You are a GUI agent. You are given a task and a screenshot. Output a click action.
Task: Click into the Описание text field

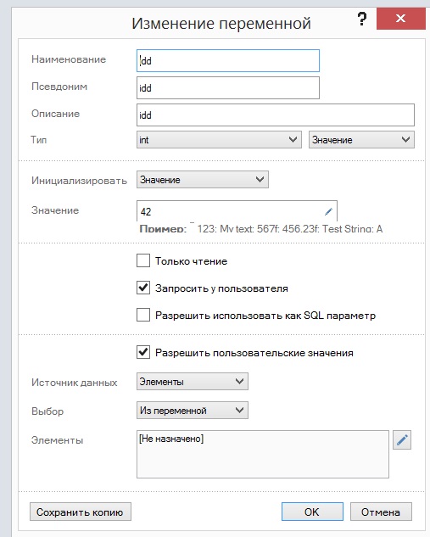pos(276,115)
